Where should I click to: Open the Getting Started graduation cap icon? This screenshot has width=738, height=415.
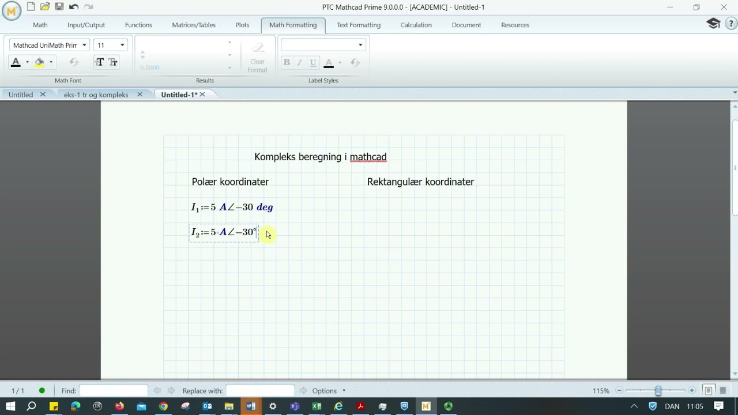pos(714,24)
